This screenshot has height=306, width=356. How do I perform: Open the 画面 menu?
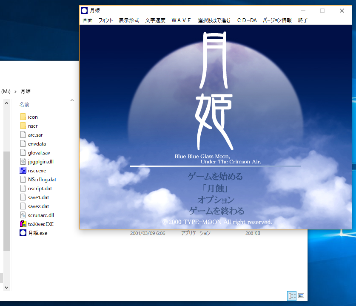(88, 20)
